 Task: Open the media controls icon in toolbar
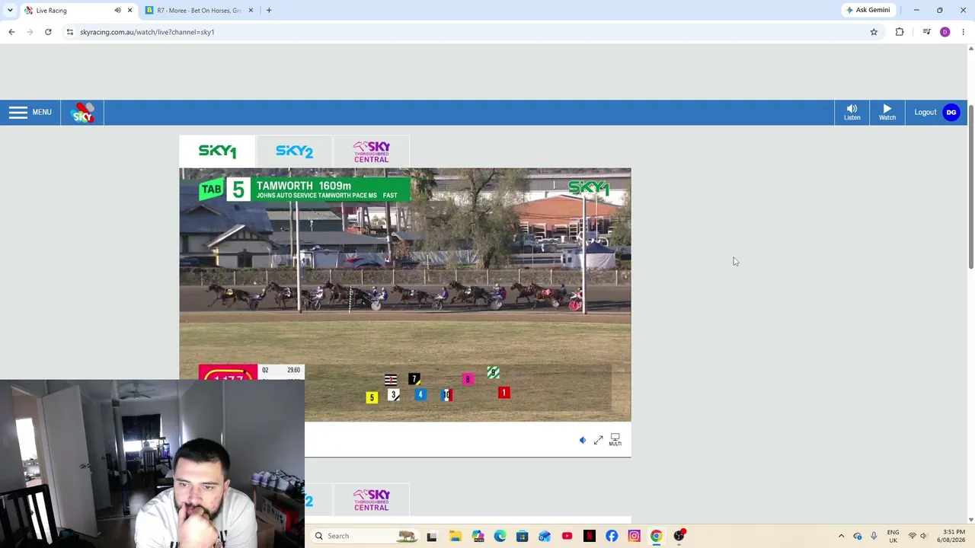(926, 32)
